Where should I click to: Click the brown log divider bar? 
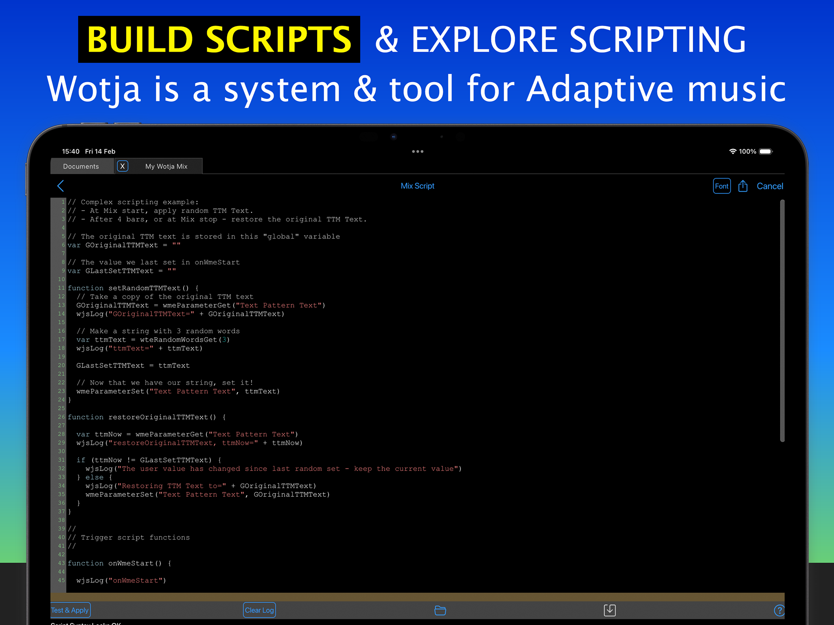click(x=417, y=597)
